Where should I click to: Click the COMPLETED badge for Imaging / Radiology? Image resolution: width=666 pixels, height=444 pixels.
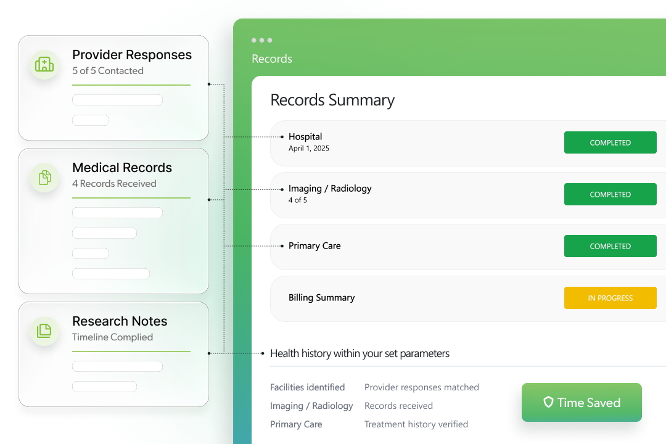610,194
